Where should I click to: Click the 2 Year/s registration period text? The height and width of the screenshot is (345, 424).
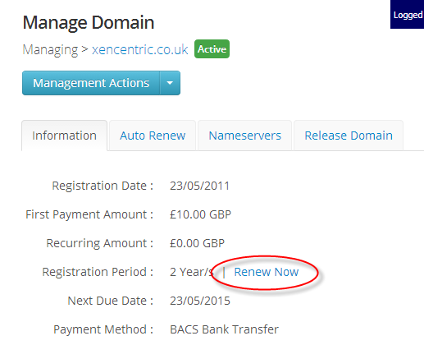192,272
